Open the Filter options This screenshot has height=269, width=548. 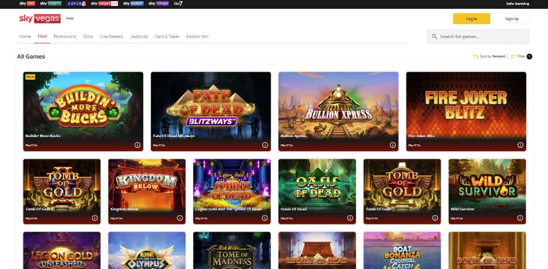[521, 56]
